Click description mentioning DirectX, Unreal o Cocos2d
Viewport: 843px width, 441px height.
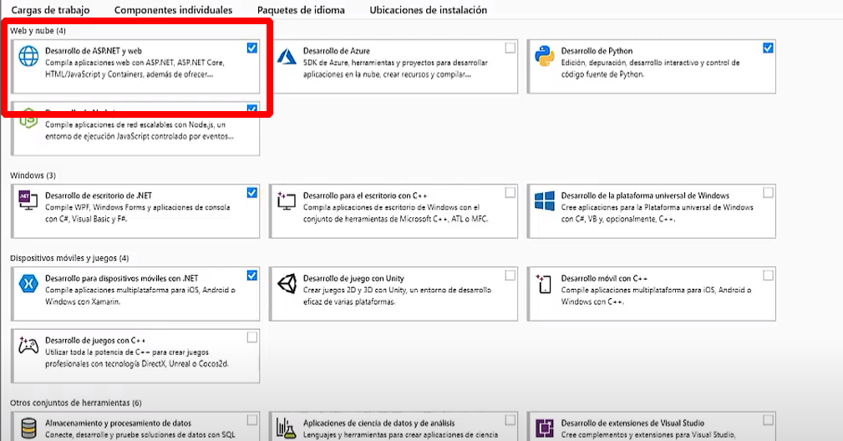click(x=137, y=358)
